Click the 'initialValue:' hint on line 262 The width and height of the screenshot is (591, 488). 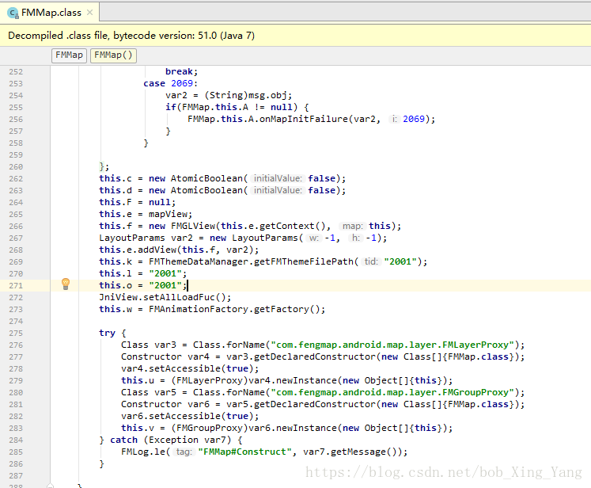[x=278, y=178]
